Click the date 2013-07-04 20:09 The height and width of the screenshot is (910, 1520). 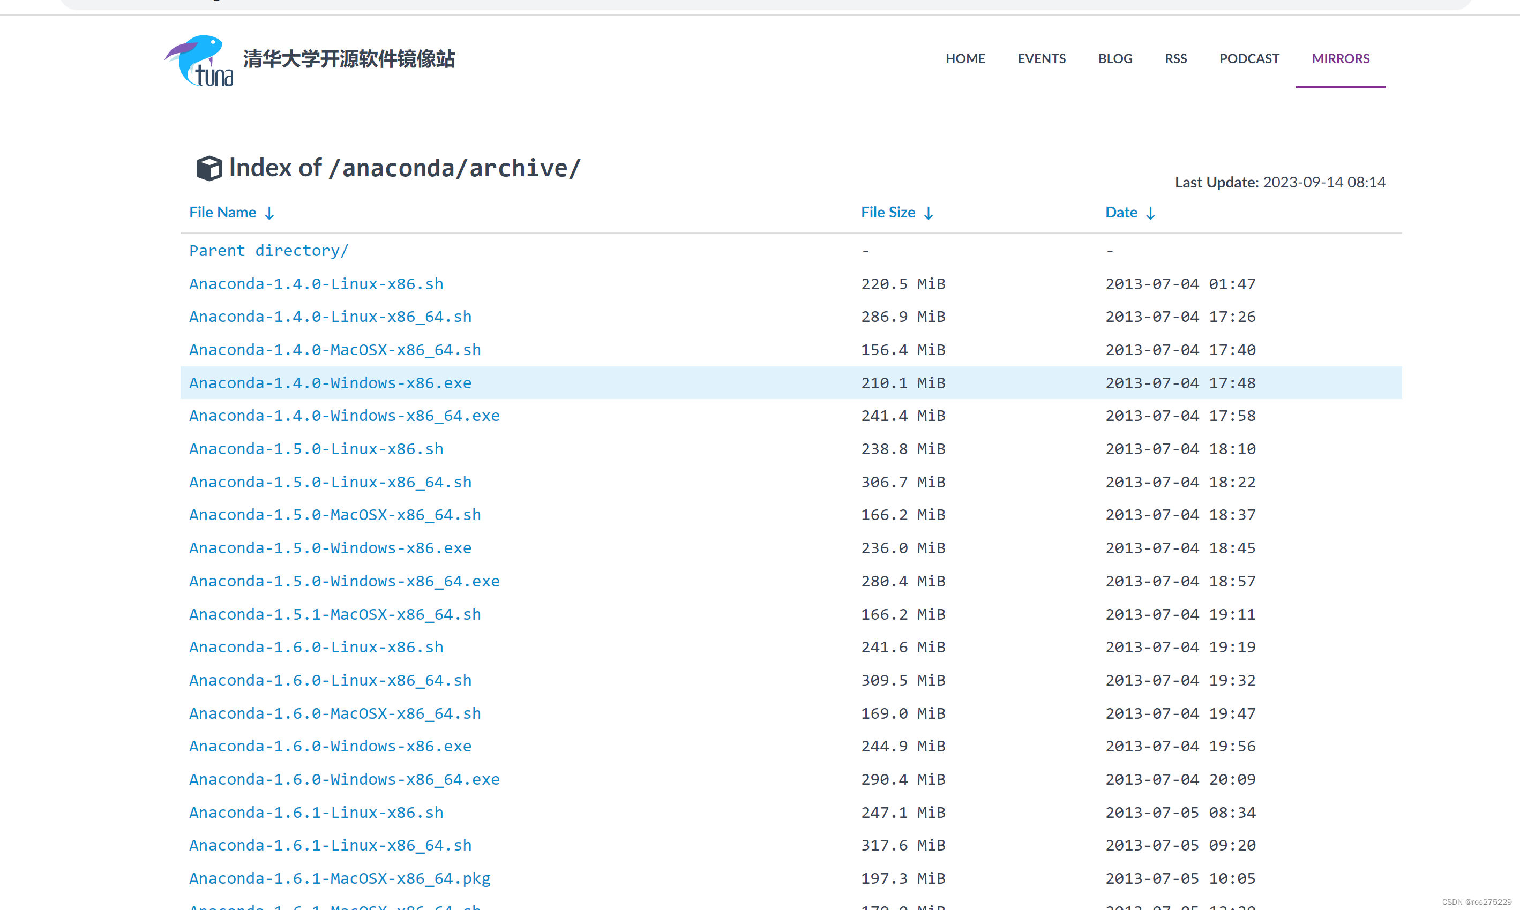pyautogui.click(x=1180, y=779)
